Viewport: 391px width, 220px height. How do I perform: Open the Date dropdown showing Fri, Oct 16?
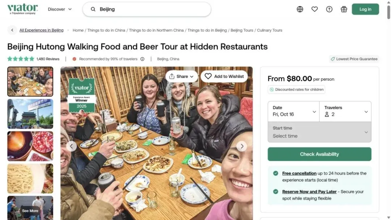coord(294,111)
